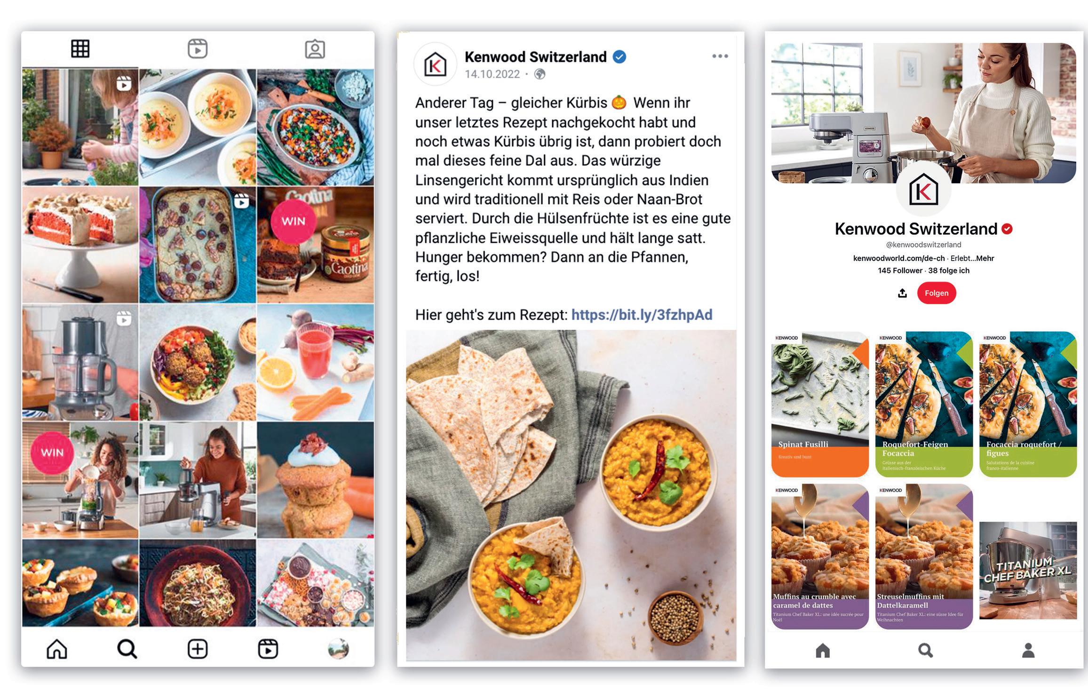Viewport: 1088px width, 699px height.
Task: Open the Instagram home icon
Action: pyautogui.click(x=56, y=649)
